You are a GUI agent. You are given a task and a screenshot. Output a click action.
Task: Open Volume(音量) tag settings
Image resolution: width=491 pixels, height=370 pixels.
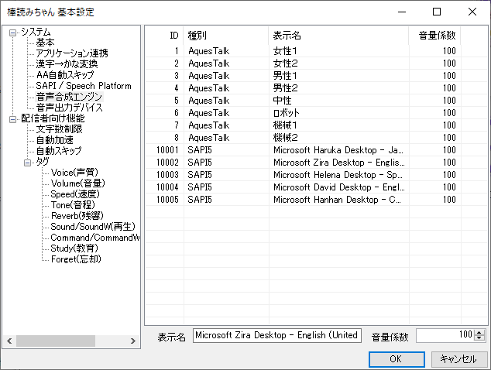coord(78,183)
